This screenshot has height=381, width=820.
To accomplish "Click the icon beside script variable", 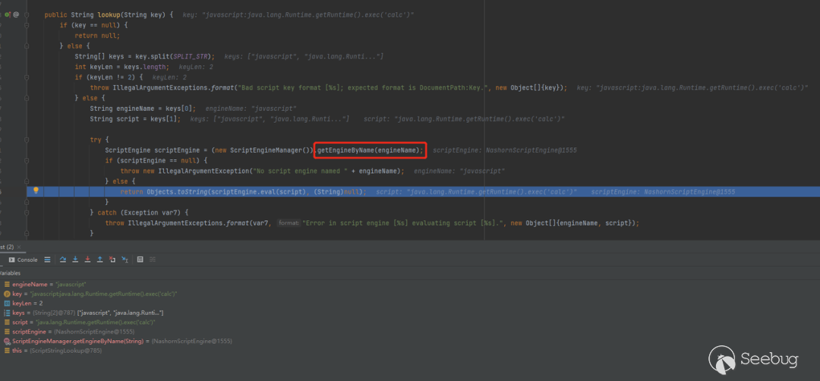I will 8,322.
